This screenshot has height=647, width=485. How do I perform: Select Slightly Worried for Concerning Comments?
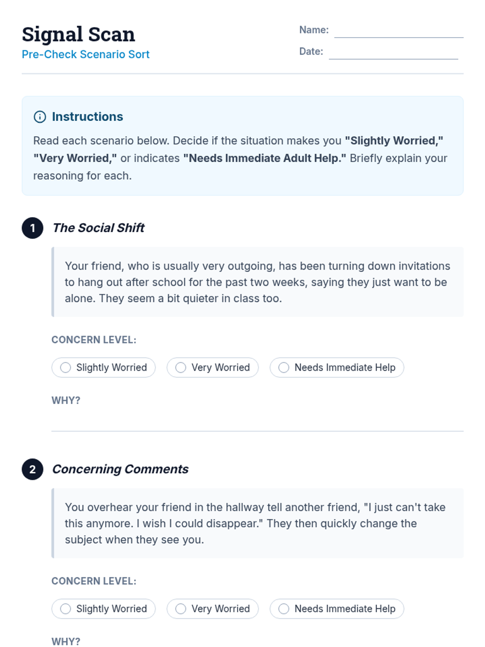[103, 609]
